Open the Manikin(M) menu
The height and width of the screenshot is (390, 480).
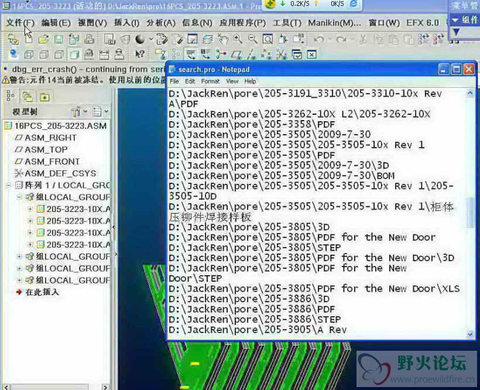[334, 23]
